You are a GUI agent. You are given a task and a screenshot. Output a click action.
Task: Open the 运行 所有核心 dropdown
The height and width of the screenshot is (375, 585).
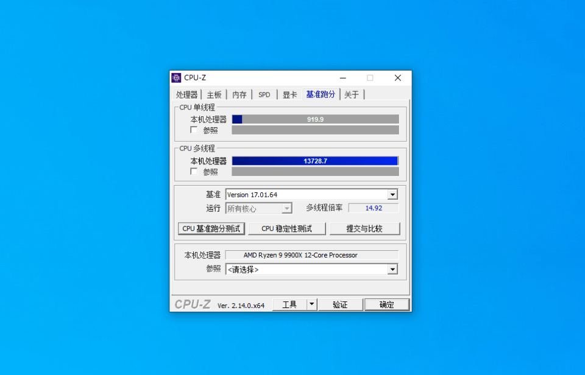pos(258,208)
